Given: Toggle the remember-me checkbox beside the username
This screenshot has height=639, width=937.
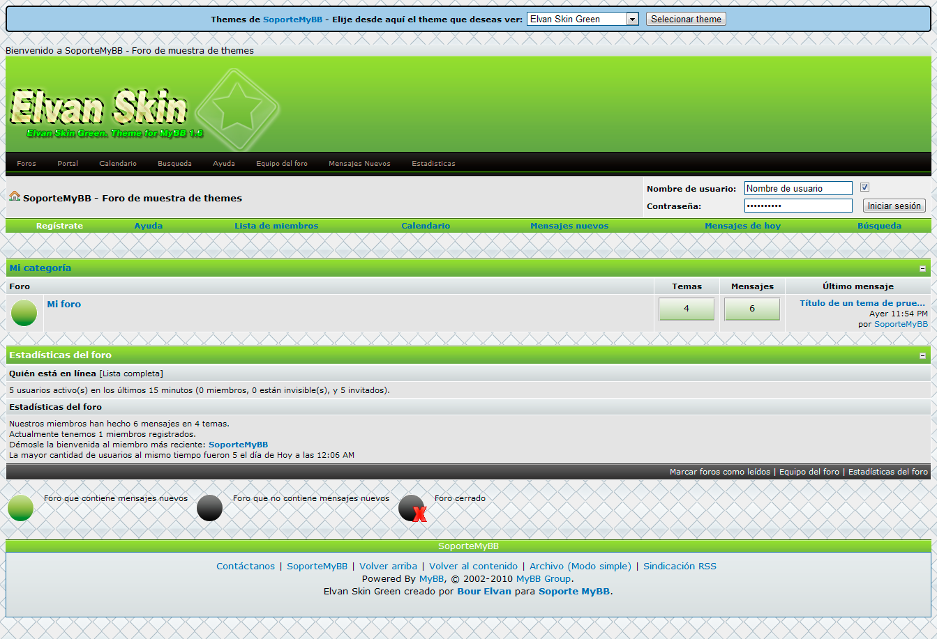Looking at the screenshot, I should point(865,187).
